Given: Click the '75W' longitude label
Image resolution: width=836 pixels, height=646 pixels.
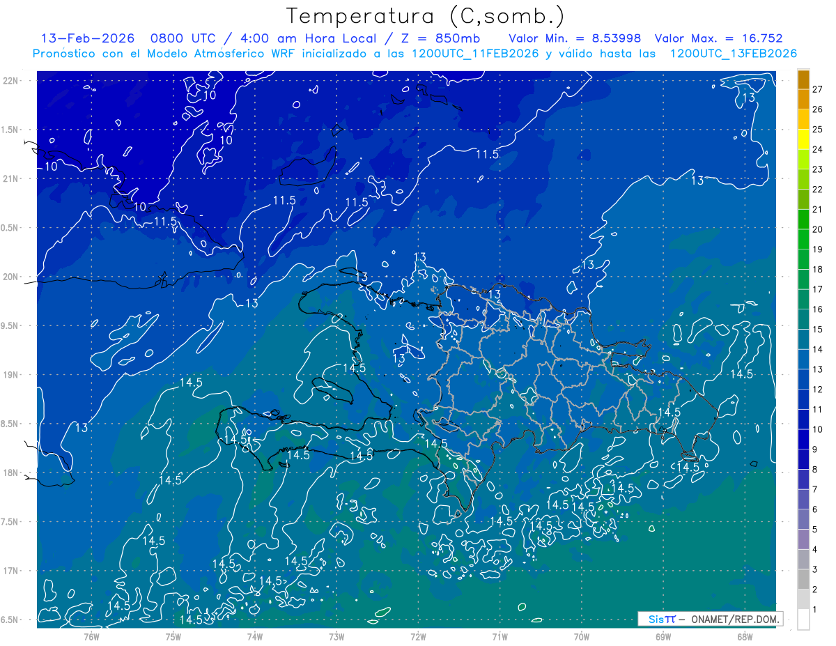Looking at the screenshot, I should pos(173,636).
